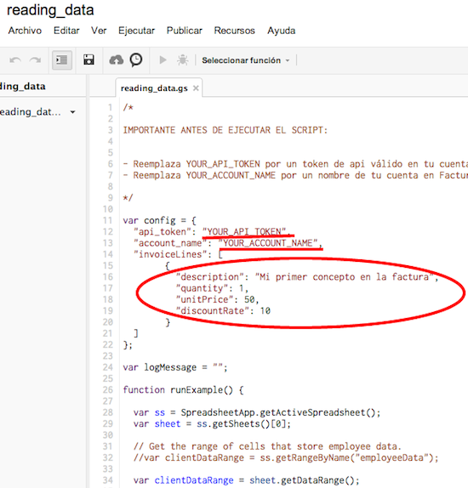Close the reading_data.gs tab with X
Image resolution: width=468 pixels, height=488 pixels.
tap(196, 88)
